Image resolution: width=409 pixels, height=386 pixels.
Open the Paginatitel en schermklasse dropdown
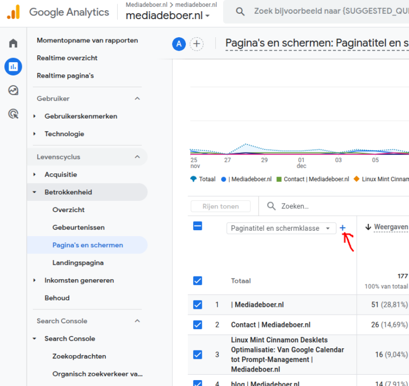[x=281, y=228]
